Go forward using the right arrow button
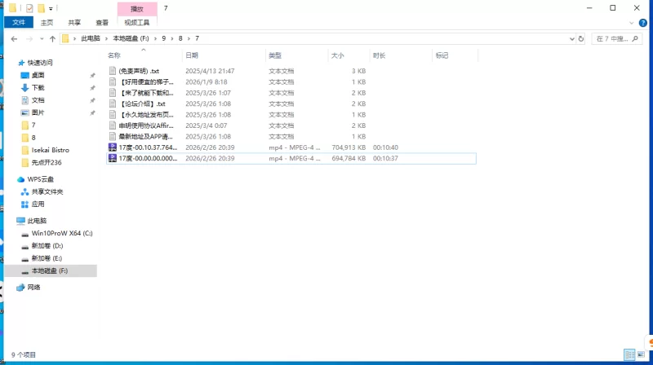This screenshot has width=653, height=365. pyautogui.click(x=29, y=38)
